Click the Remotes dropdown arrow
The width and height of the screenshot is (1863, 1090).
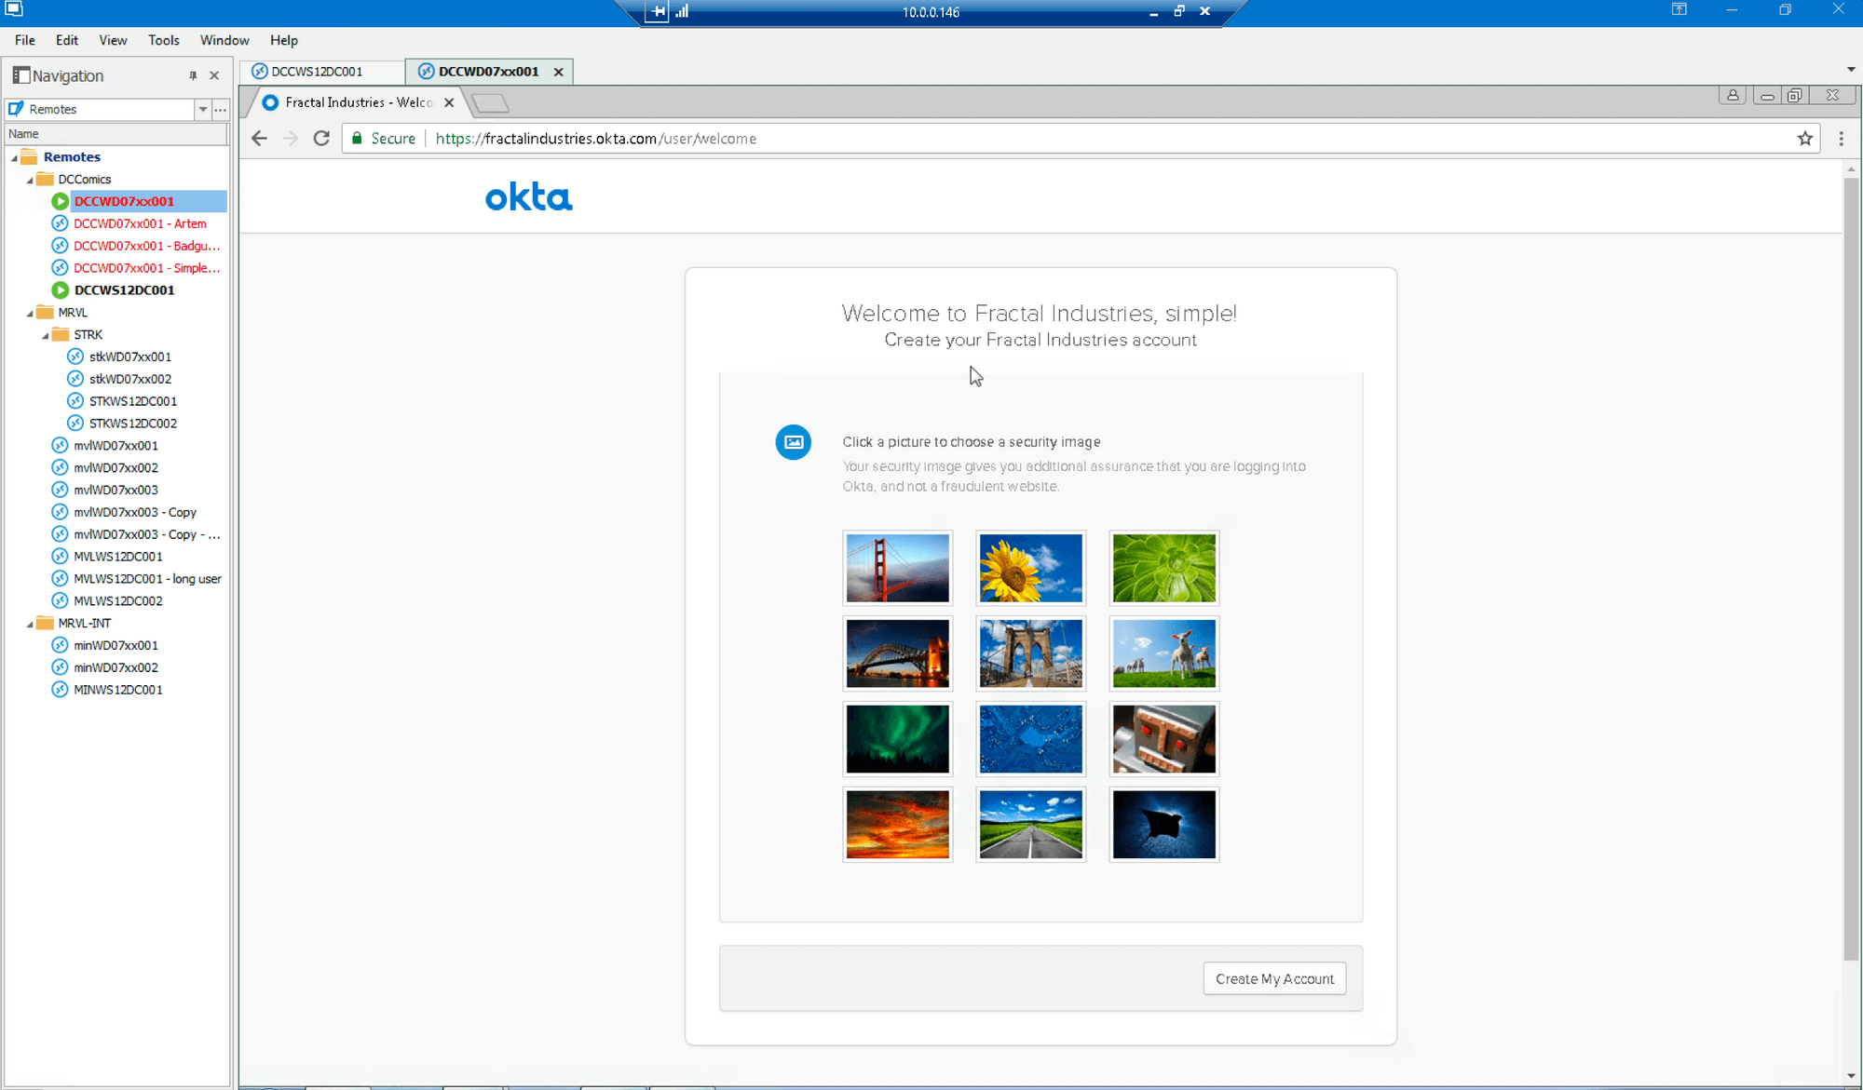pos(200,108)
